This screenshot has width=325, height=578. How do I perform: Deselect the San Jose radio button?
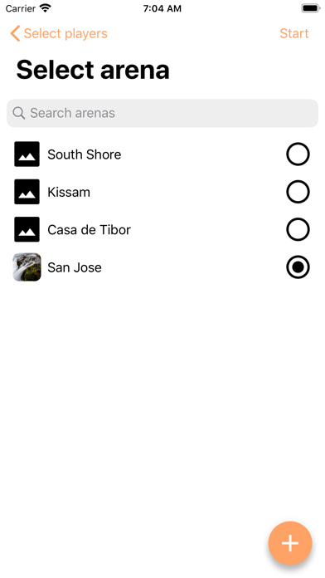[298, 267]
